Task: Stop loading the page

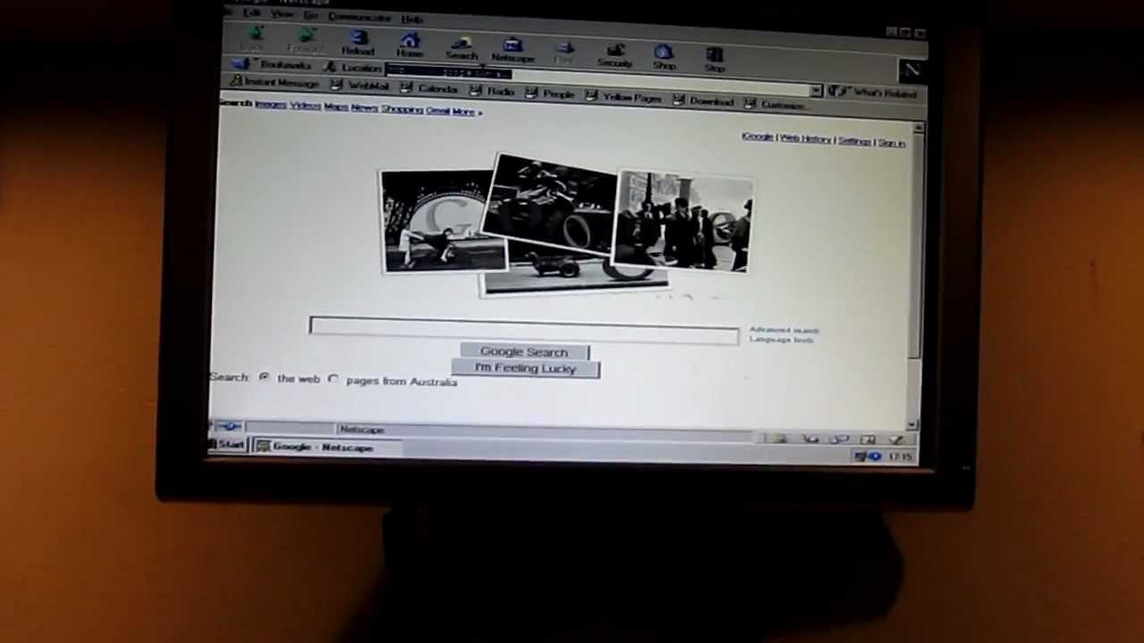Action: (714, 61)
